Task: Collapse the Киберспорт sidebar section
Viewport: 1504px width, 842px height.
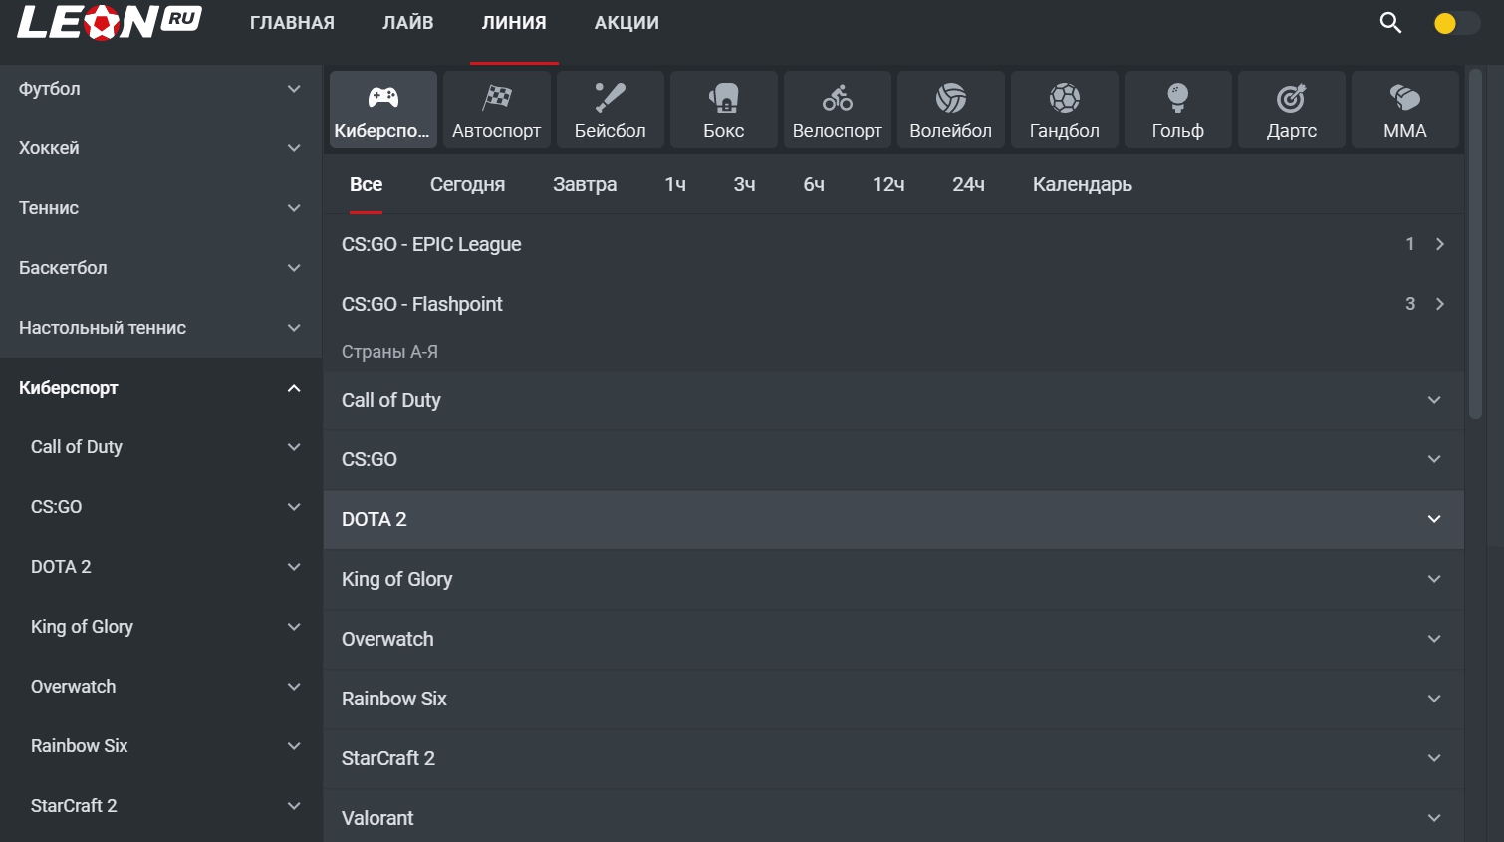Action: pos(294,388)
